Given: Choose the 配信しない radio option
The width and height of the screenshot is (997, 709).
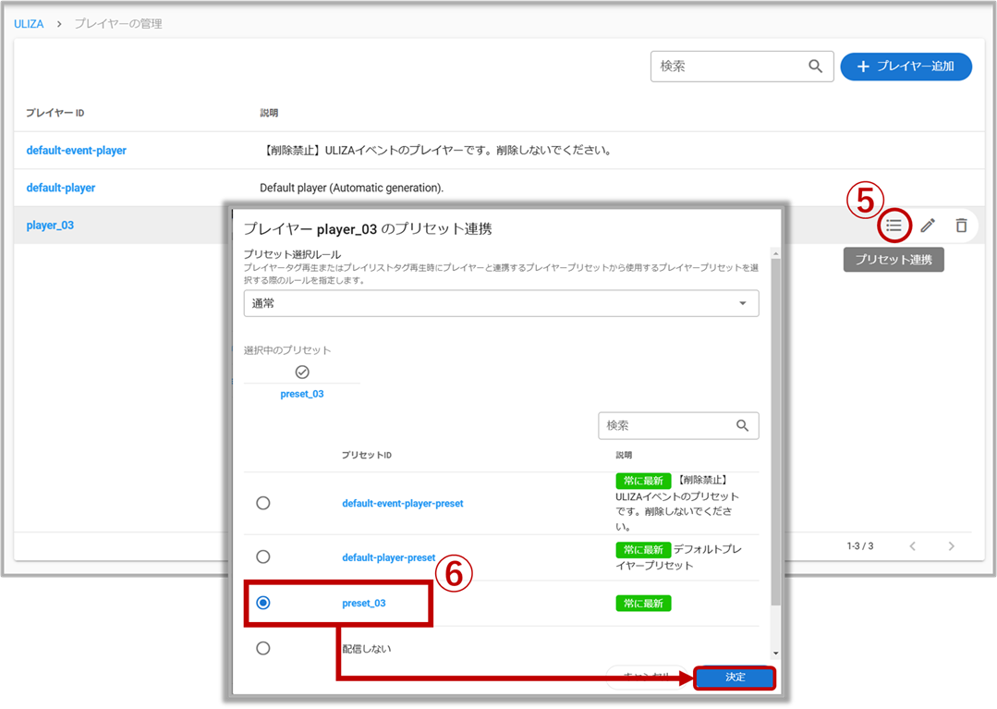Looking at the screenshot, I should pyautogui.click(x=263, y=648).
